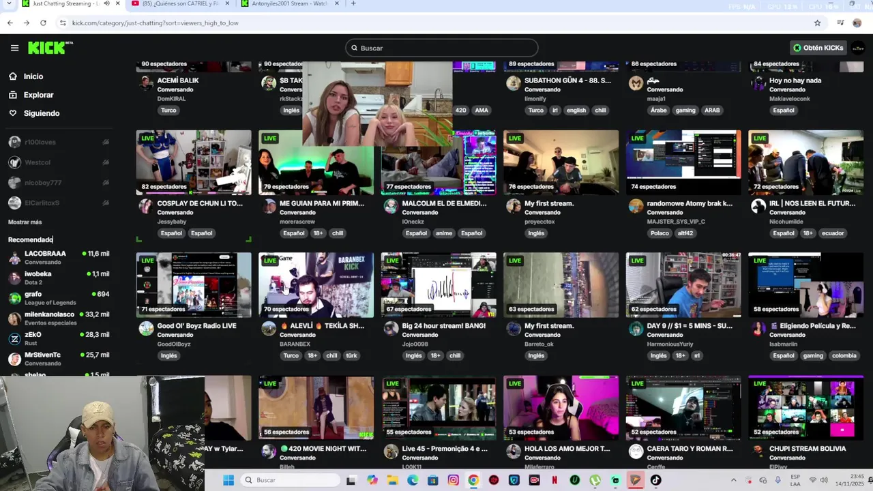Open randomowe Atomy stream thumbnail
The height and width of the screenshot is (491, 873).
[683, 162]
